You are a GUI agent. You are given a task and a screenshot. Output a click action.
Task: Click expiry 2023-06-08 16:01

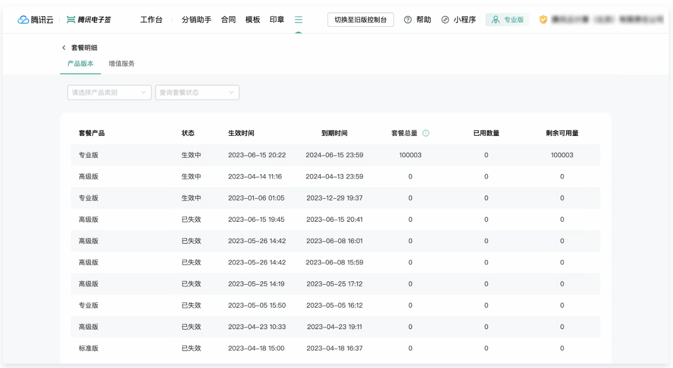334,240
